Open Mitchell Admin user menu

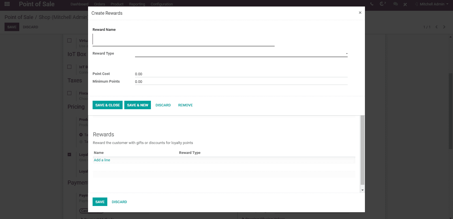[x=432, y=4]
